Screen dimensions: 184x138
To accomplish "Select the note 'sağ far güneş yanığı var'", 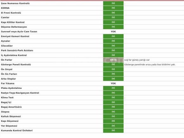I will (137, 60).
